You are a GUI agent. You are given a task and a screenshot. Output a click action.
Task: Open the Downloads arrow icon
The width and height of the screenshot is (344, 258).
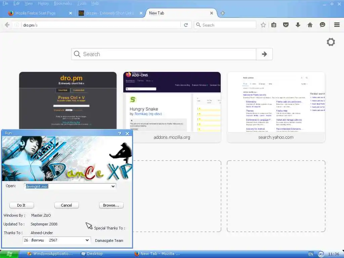pos(298,25)
